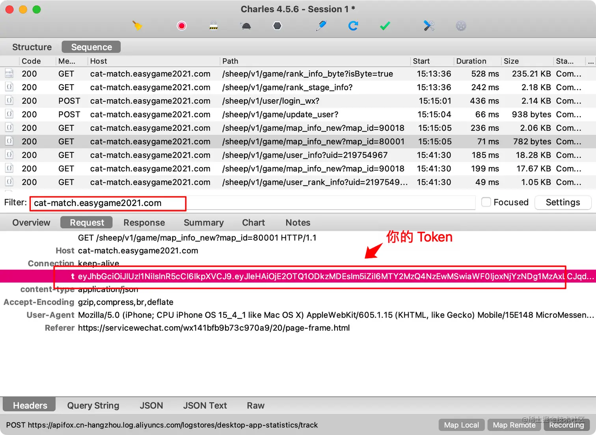Open the Chart tab
Screen dimensions: 596x435
[253, 223]
